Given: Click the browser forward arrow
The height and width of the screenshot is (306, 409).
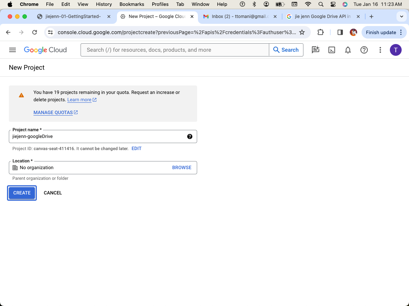Looking at the screenshot, I should (x=21, y=32).
